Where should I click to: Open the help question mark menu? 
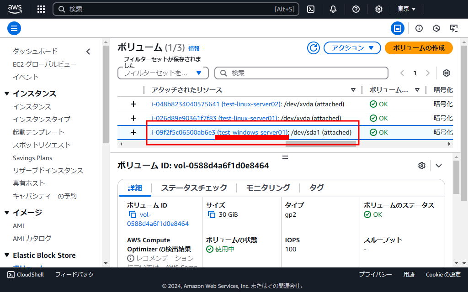[356, 9]
